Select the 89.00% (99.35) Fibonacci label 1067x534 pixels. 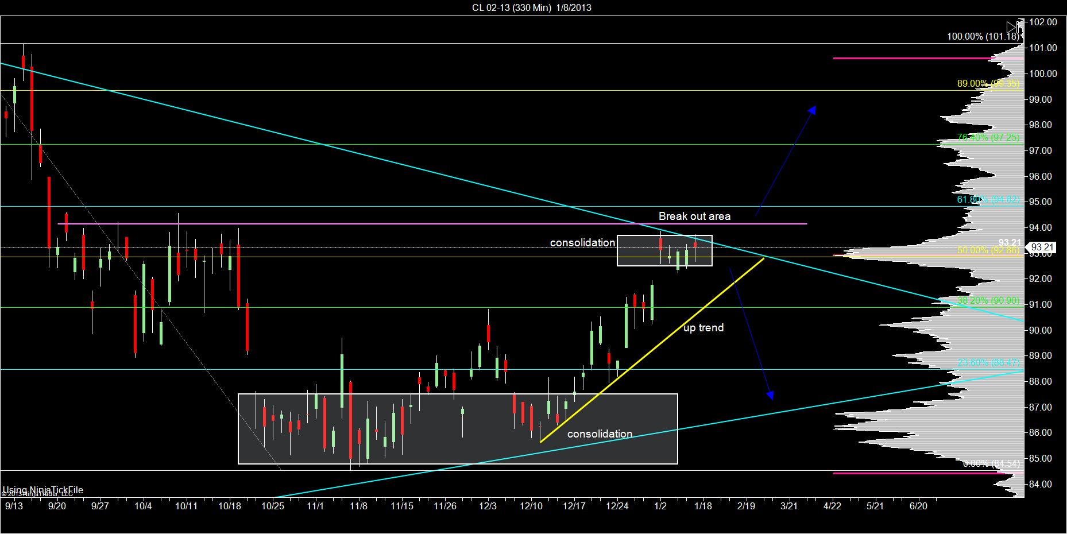tap(988, 84)
